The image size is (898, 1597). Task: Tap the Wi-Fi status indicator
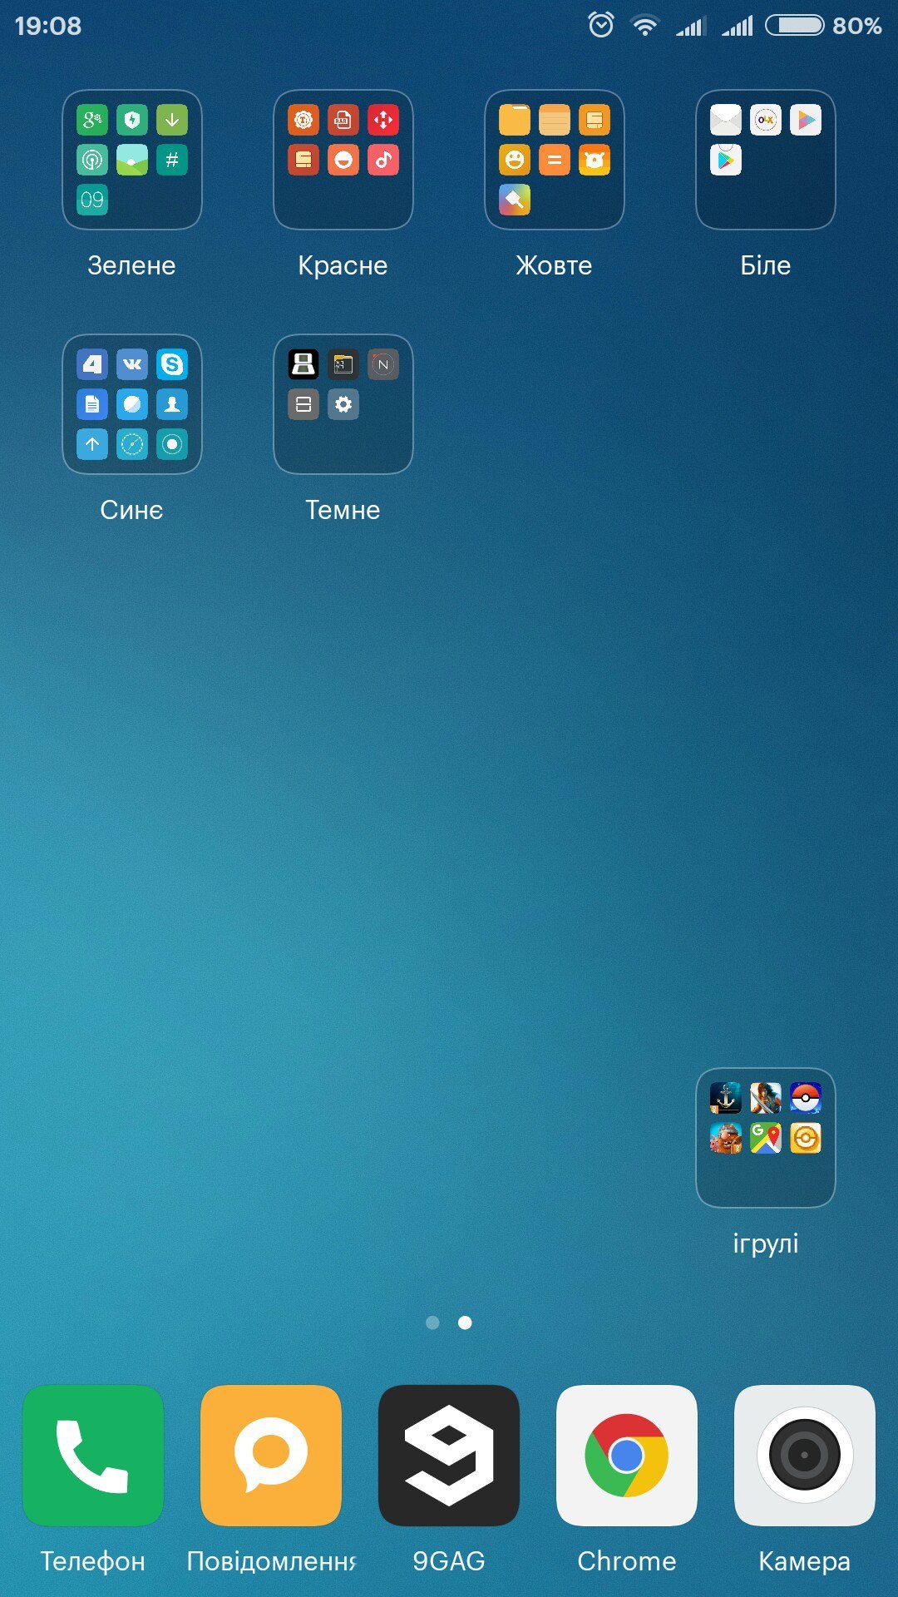644,26
